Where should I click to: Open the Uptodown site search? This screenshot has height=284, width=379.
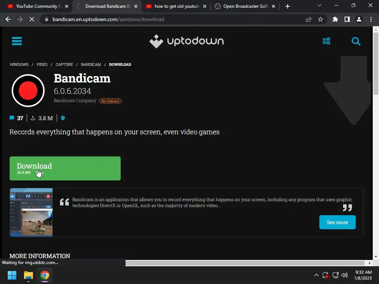[x=356, y=41]
